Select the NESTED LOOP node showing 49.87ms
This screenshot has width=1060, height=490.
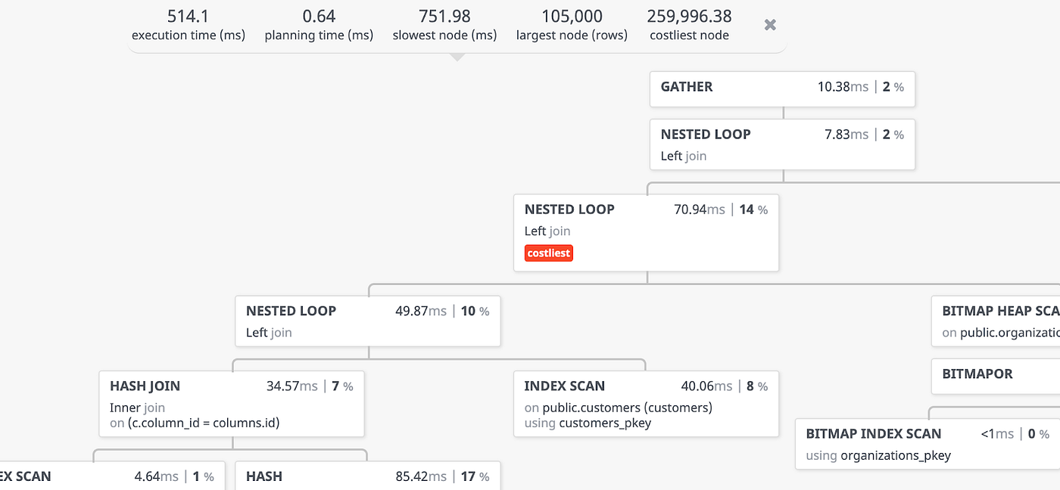click(368, 321)
